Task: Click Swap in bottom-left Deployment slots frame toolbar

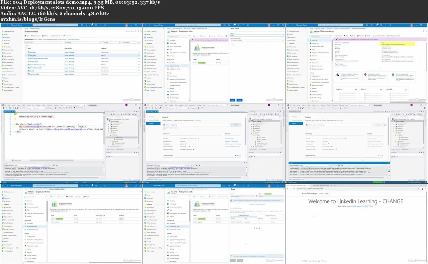Action: pos(78,197)
